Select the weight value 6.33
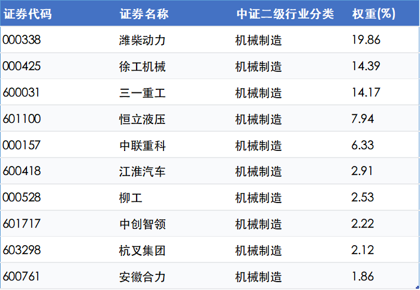The height and width of the screenshot is (290, 420). click(x=362, y=145)
